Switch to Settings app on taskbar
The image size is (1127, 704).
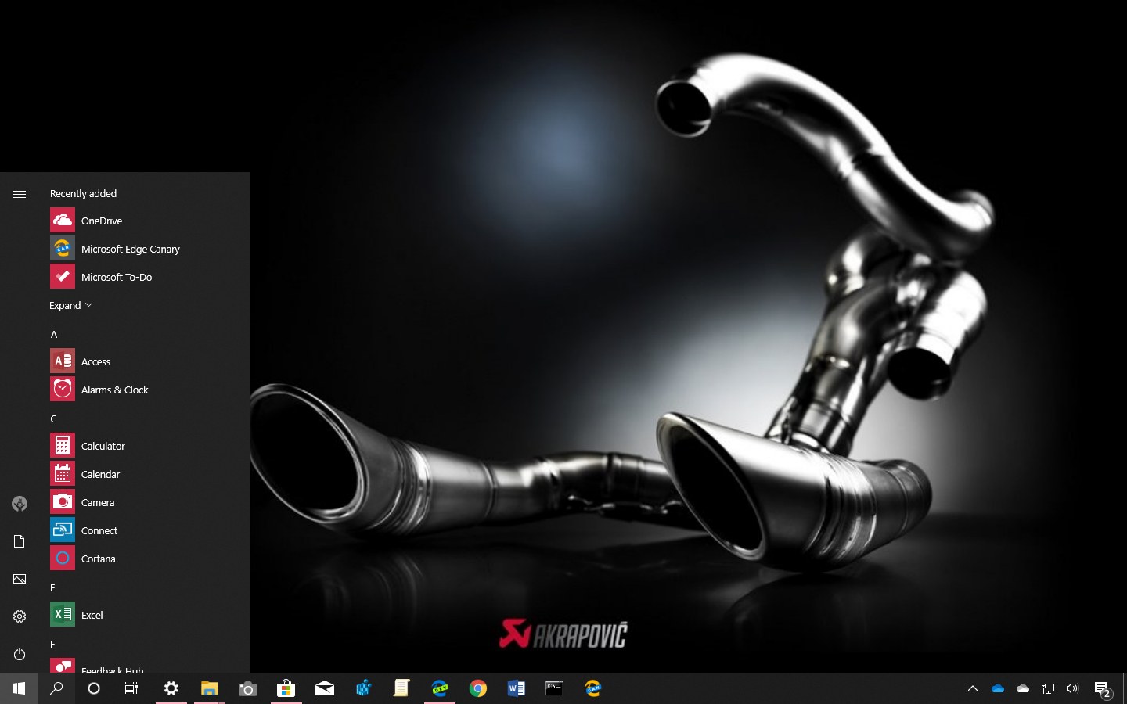pyautogui.click(x=171, y=688)
